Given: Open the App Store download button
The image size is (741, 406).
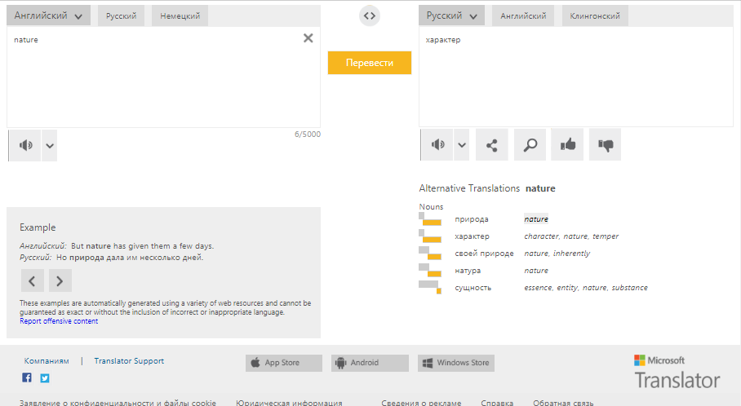Looking at the screenshot, I should pyautogui.click(x=283, y=363).
